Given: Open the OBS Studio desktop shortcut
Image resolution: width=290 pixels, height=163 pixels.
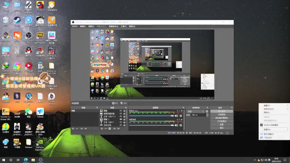Looking at the screenshot, I should 29,37.
